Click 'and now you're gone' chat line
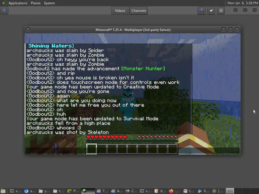This screenshot has width=259, height=194. point(83,91)
